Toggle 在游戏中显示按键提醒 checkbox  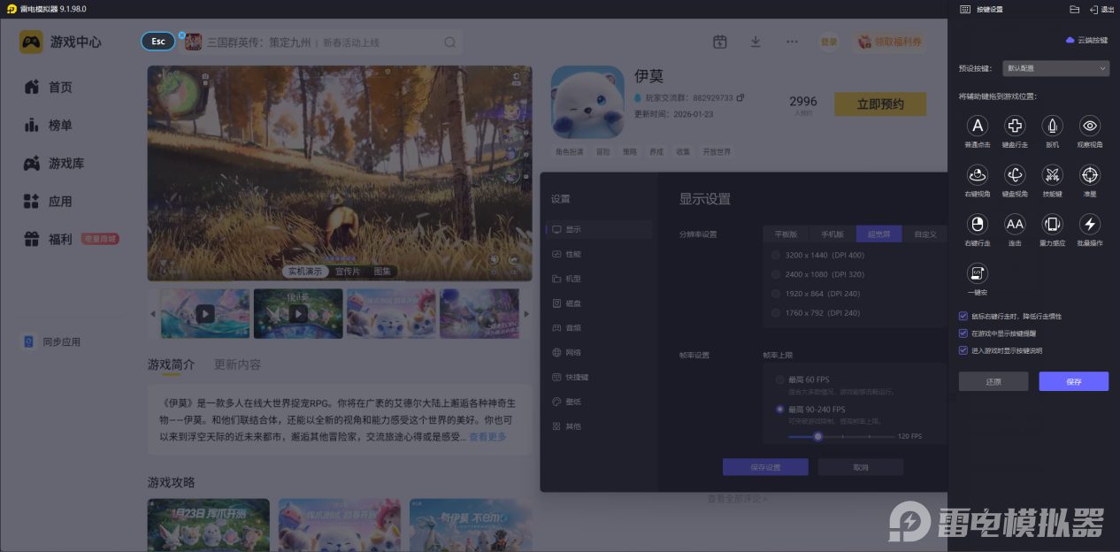click(963, 333)
